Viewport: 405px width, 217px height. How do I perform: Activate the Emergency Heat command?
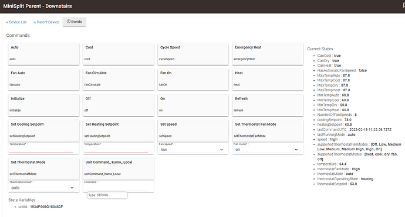(268, 54)
